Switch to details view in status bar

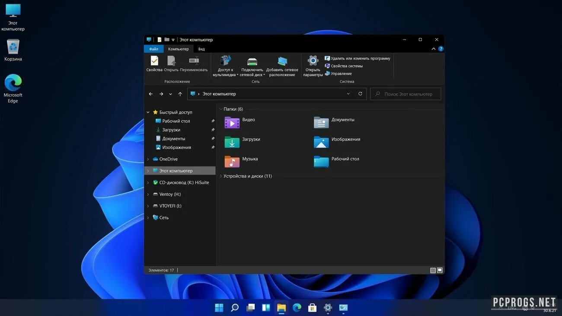(433, 270)
